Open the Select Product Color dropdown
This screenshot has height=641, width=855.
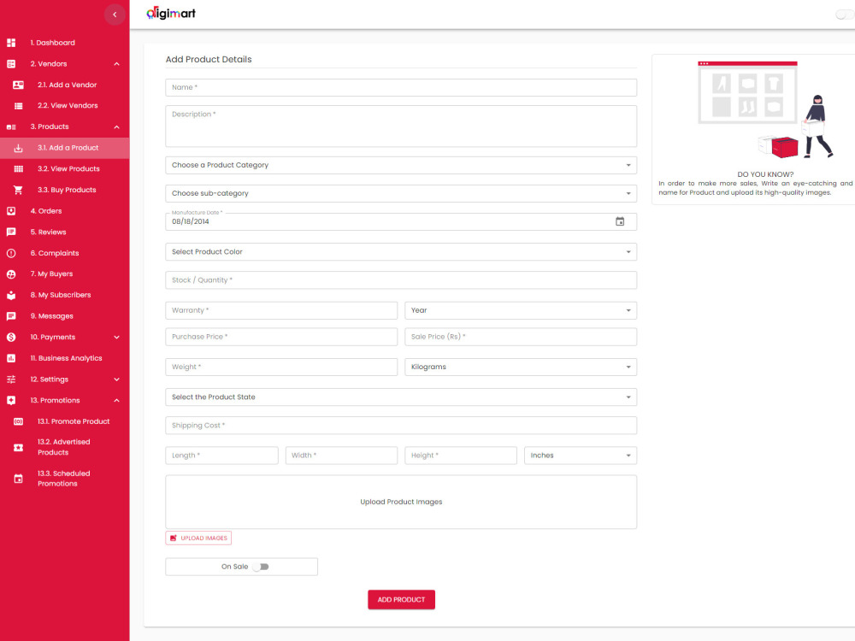[401, 252]
